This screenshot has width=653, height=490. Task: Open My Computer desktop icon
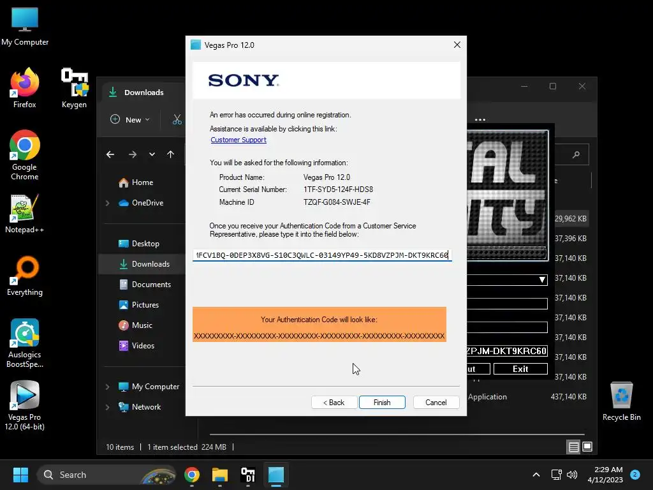[25, 27]
